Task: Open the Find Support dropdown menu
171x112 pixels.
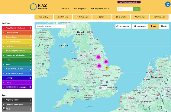Action: 80,9
